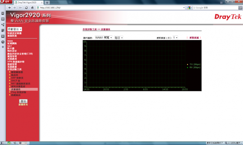Click the green sync icon in the status bar
This screenshot has height=145, width=243.
click(x=9, y=143)
